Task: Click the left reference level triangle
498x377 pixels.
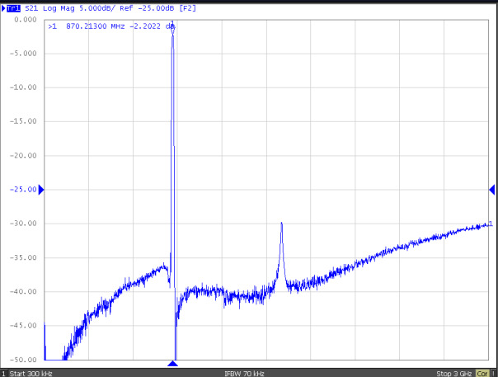Action: (x=41, y=190)
